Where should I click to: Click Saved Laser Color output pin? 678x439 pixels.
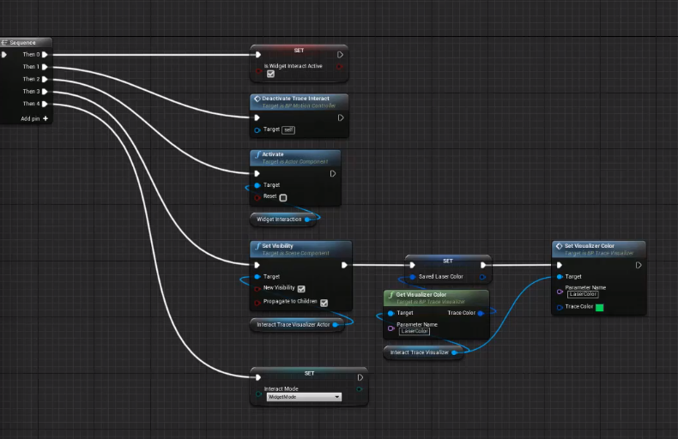482,277
